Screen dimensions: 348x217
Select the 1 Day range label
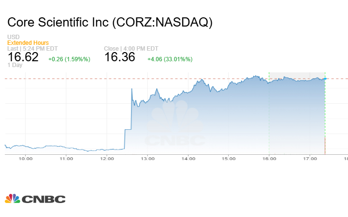(15, 65)
